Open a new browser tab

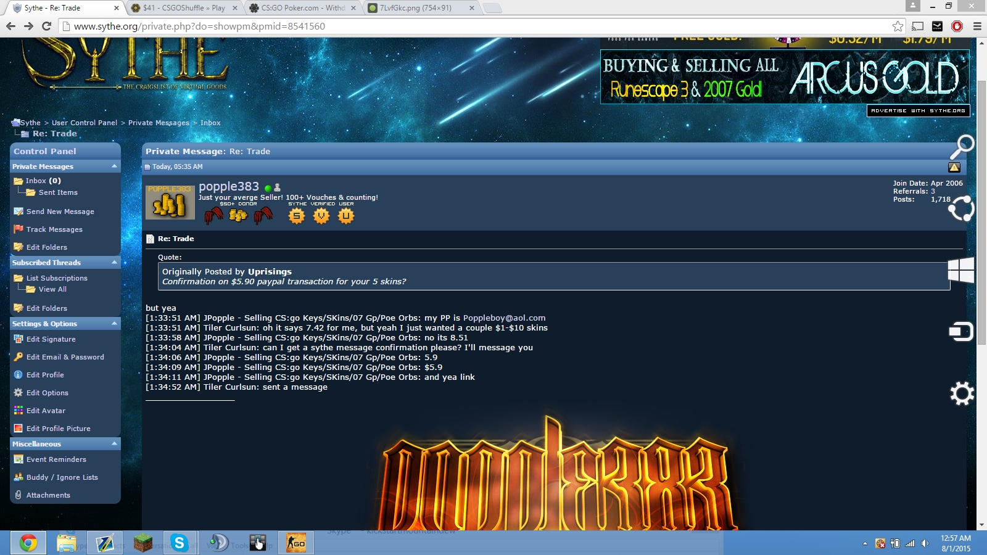click(x=492, y=8)
